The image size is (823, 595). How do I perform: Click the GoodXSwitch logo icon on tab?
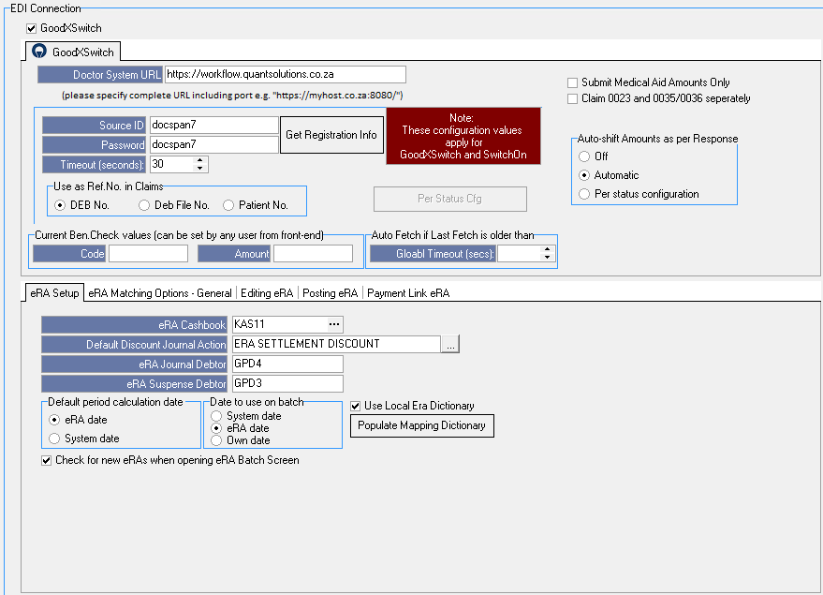click(x=38, y=51)
